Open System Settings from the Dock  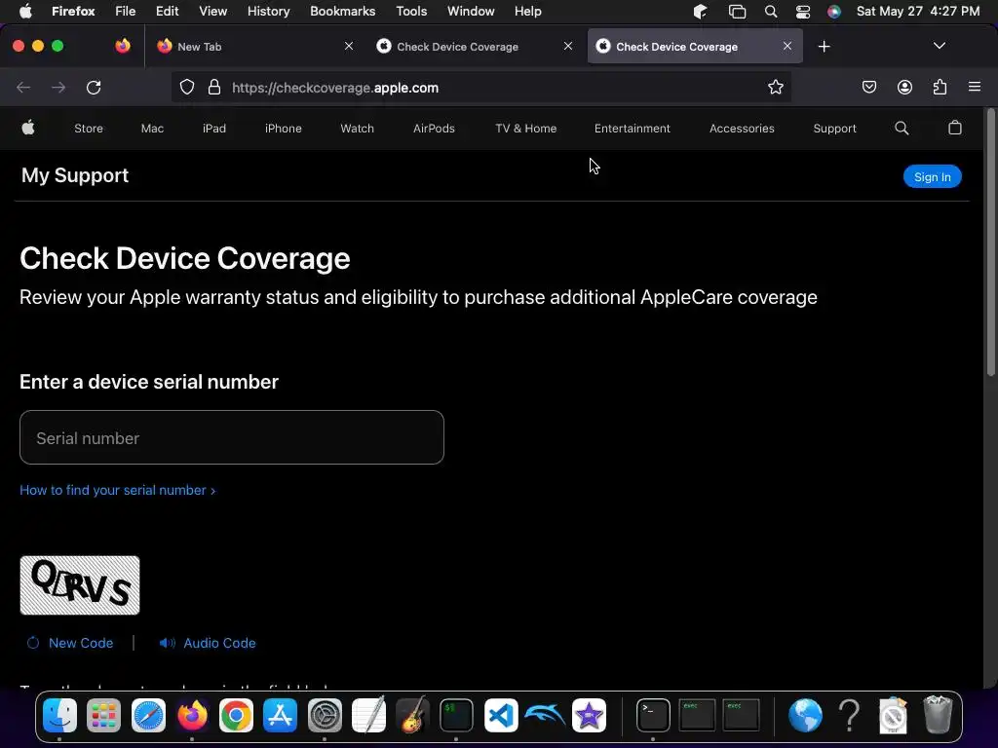coord(325,716)
